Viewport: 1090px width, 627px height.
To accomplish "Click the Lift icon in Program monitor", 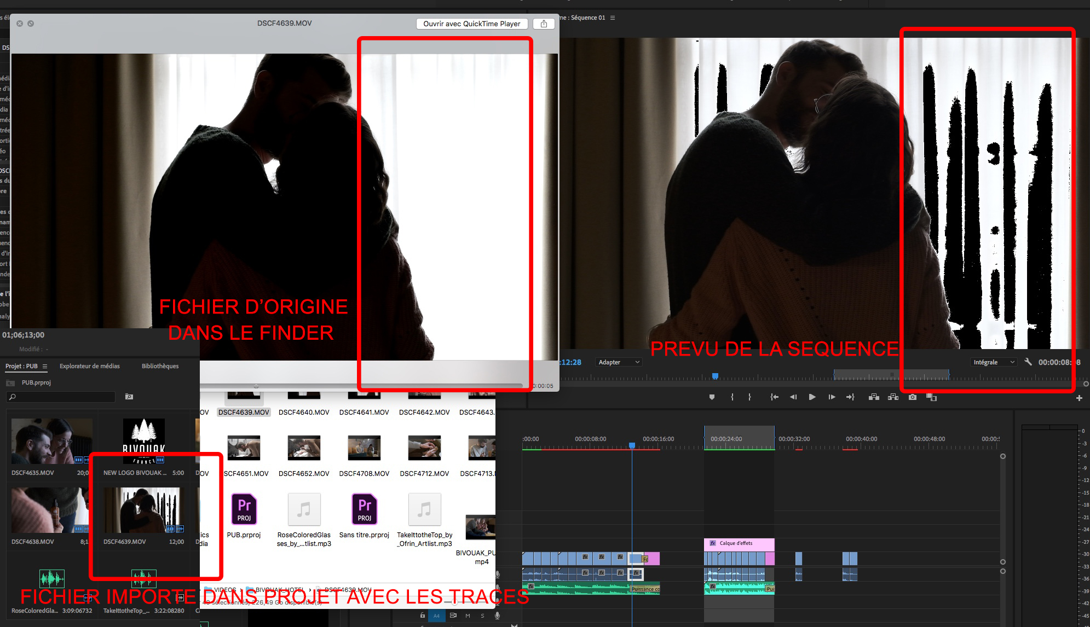I will [874, 397].
